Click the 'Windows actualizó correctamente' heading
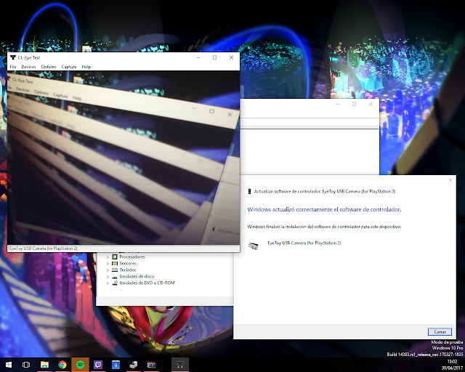Screen dimensions: 465x372 tap(324, 209)
